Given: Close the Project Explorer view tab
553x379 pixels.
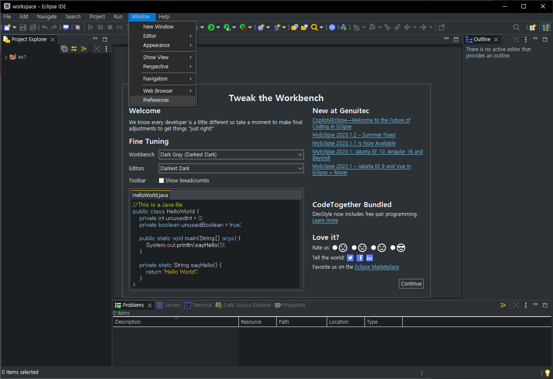Looking at the screenshot, I should [52, 39].
